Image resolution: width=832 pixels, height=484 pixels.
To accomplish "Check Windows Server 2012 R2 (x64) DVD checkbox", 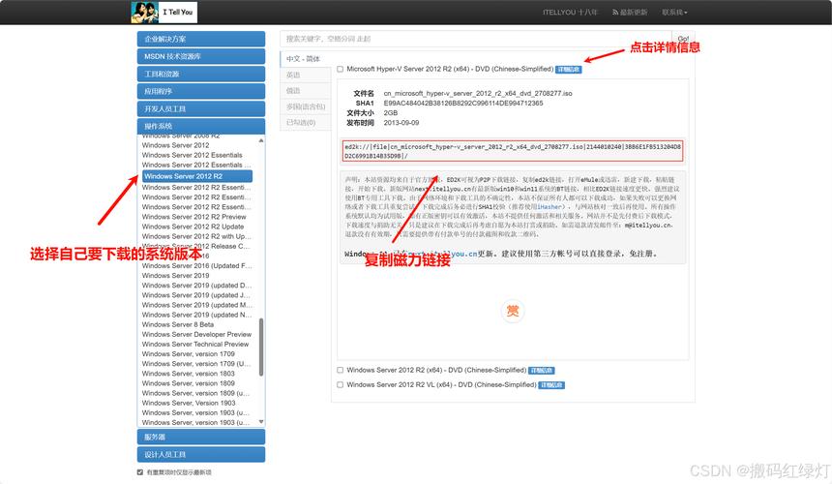I will click(341, 370).
